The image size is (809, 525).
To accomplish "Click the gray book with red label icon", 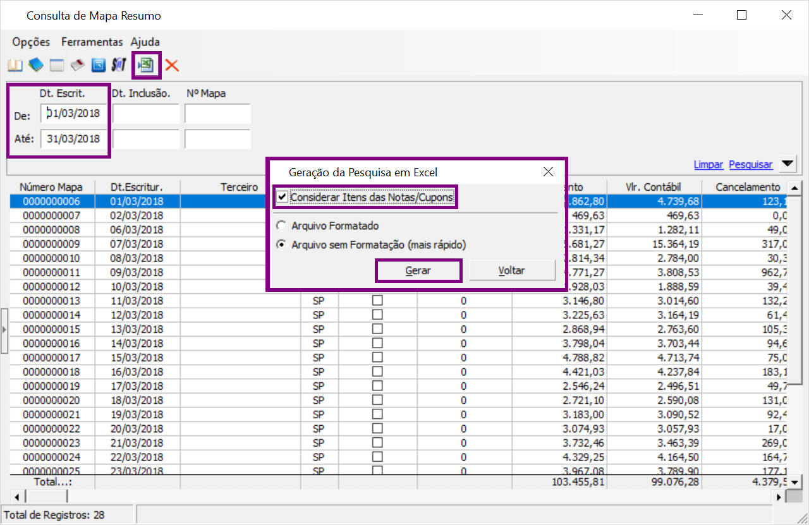I will pos(77,65).
